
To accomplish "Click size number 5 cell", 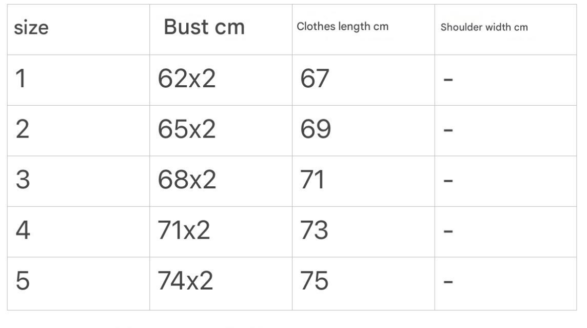I will tap(22, 282).
